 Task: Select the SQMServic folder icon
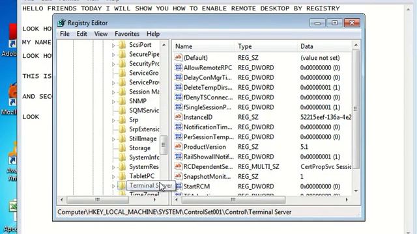coord(122,110)
